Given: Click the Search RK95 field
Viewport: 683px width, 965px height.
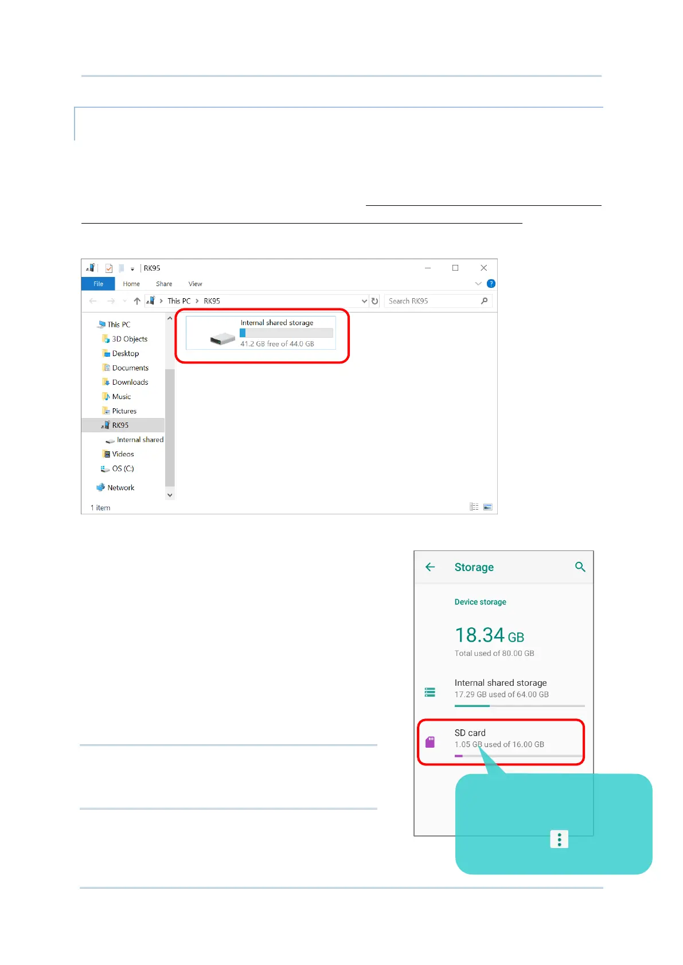Looking at the screenshot, I should 438,301.
